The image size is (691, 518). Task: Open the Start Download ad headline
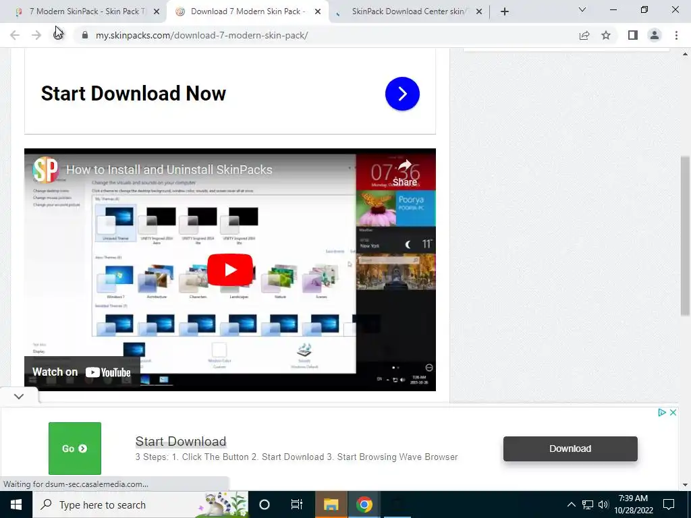(181, 441)
